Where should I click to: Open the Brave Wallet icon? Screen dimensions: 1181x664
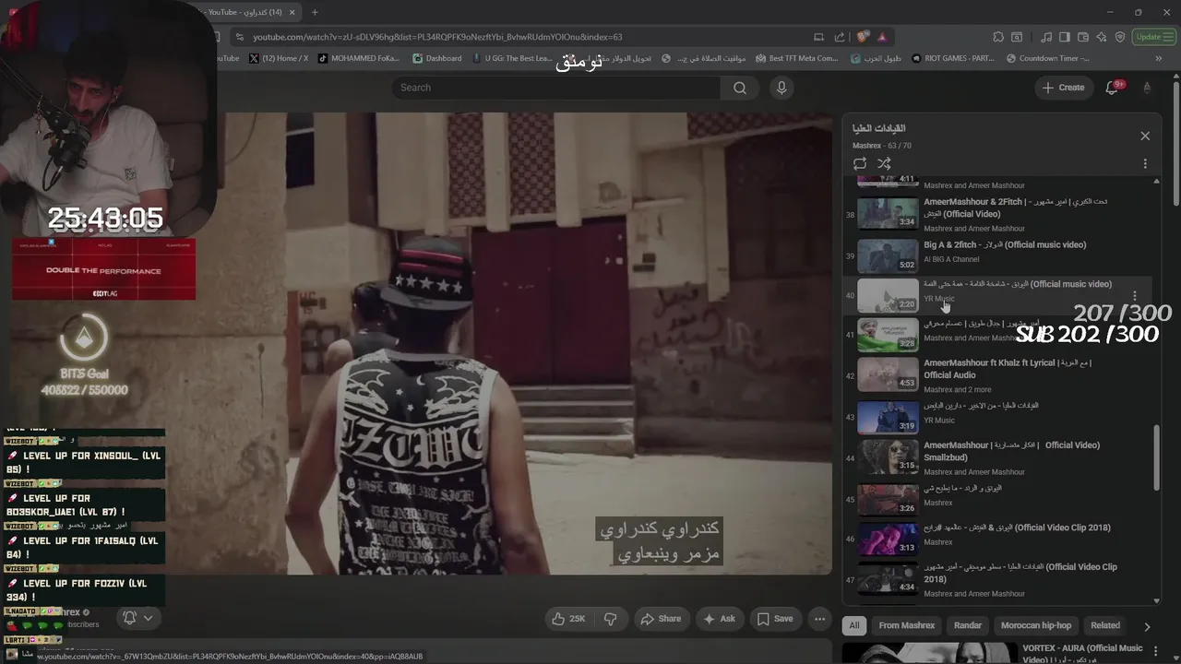(1083, 37)
